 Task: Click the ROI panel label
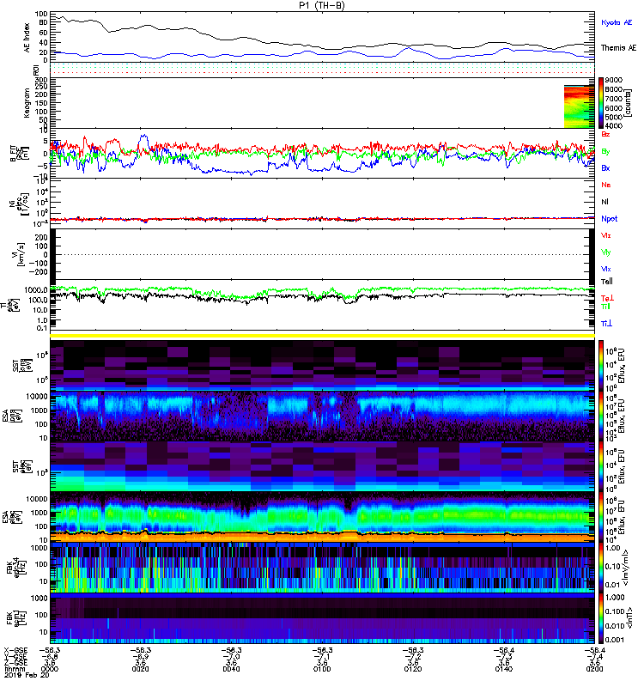tap(36, 70)
